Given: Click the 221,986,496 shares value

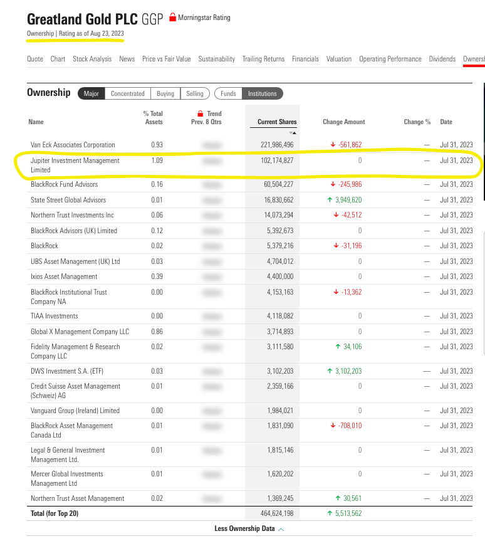Looking at the screenshot, I should [277, 145].
